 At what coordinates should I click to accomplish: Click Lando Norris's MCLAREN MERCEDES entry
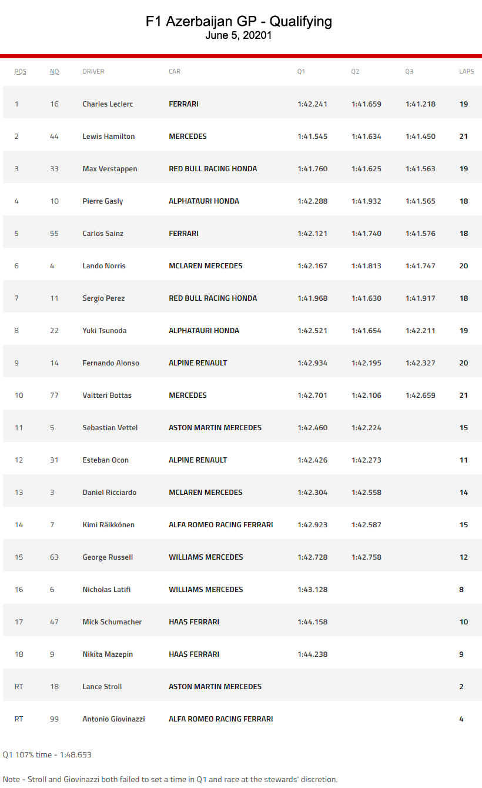click(x=206, y=266)
